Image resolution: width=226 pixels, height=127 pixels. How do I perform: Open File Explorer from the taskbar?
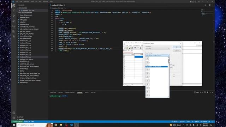61,125
